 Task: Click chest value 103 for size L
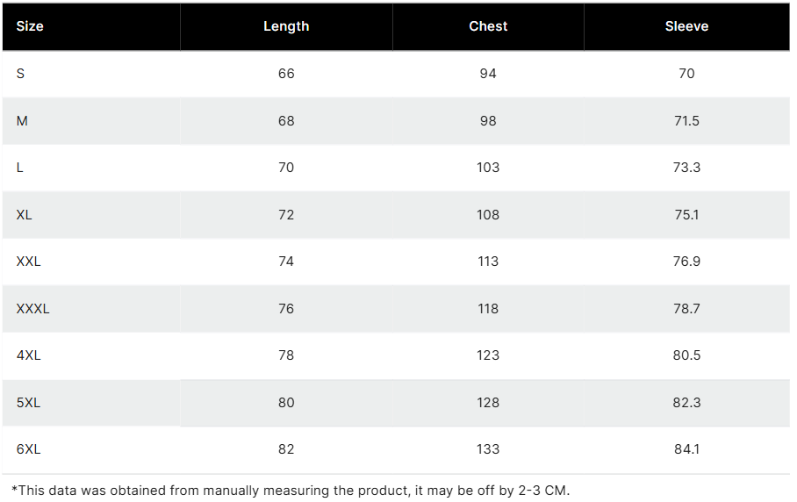click(x=488, y=168)
